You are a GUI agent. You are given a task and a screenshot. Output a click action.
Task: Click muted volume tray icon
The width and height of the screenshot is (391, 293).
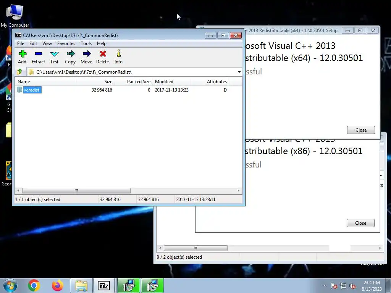(352, 286)
